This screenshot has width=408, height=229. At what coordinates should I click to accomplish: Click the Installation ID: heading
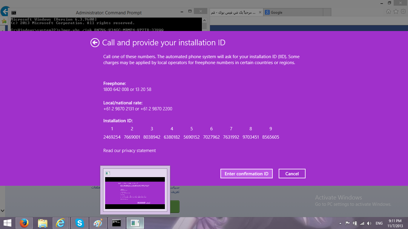tap(118, 121)
